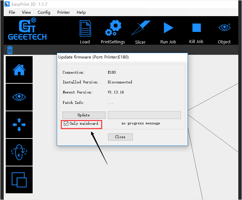This screenshot has height=200, width=242.
Task: Open the Printer menu
Action: 64,12
